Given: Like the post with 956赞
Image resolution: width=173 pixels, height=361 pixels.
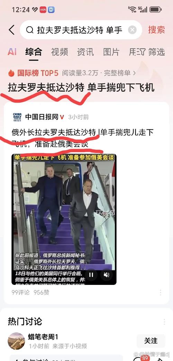Looking at the screenshot, I should 42,292.
